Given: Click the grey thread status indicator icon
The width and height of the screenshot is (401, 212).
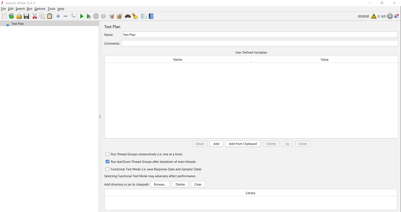Looking at the screenshot, I should 390,16.
